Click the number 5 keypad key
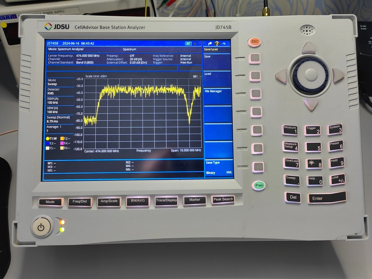The width and height of the screenshot is (372, 279). (313, 147)
